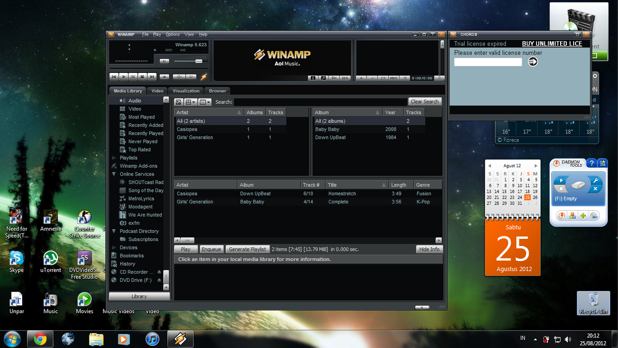Switch to the Video tab
The image size is (618, 348).
point(157,91)
